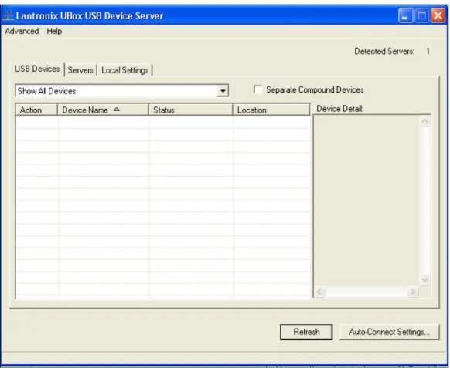The image size is (450, 368).
Task: Sort by the Action column header
Action: click(36, 110)
